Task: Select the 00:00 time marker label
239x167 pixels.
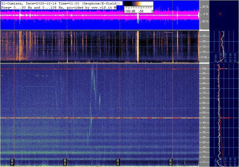Action: [171, 162]
